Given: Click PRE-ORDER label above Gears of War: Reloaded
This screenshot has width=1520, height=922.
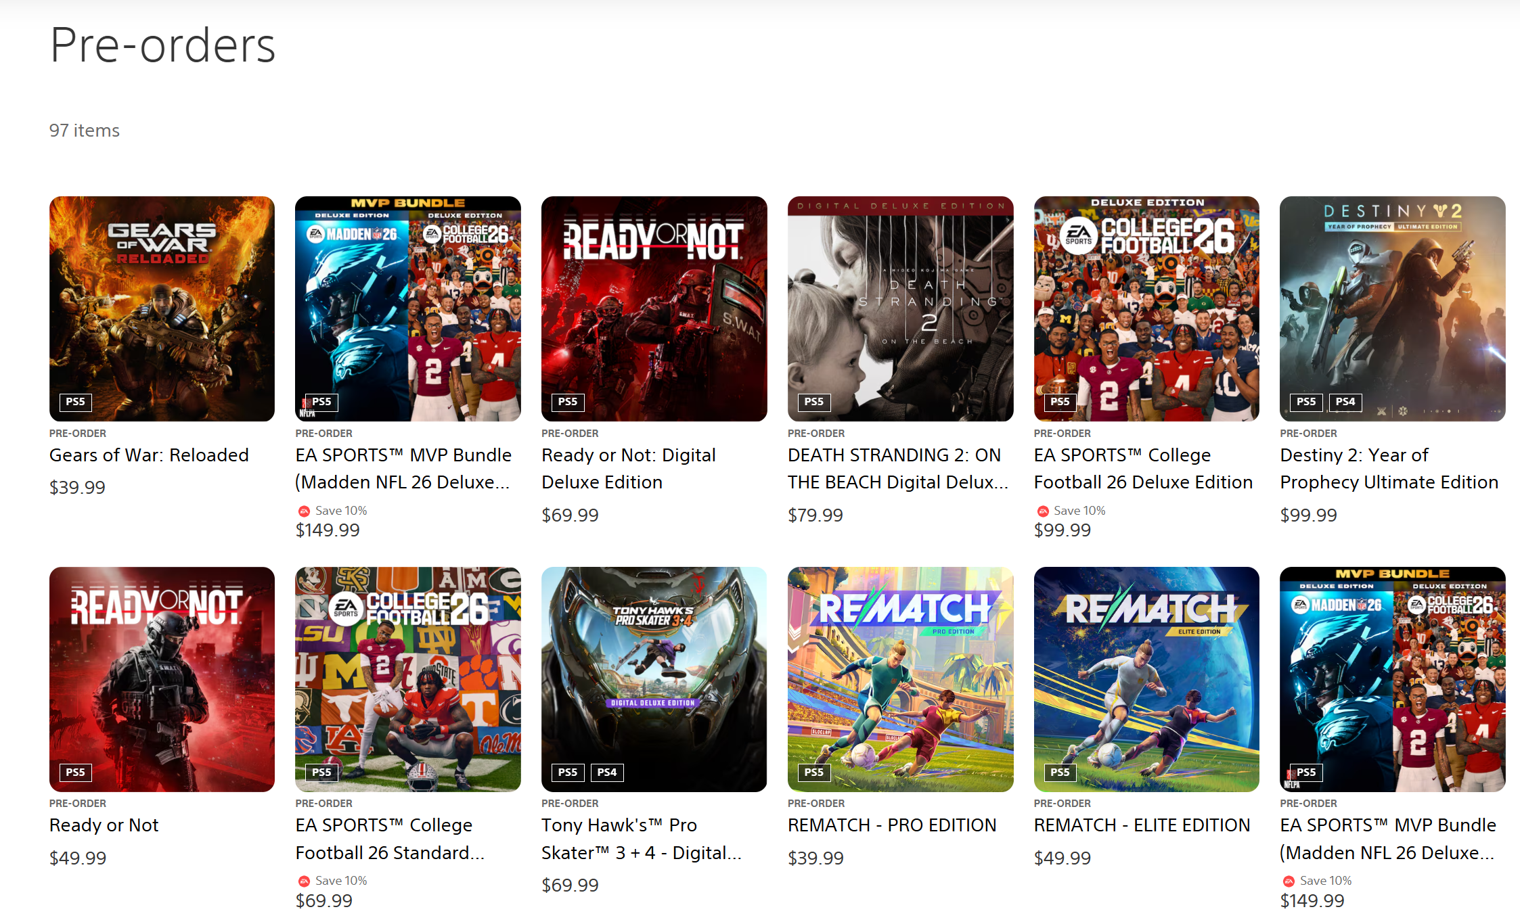Looking at the screenshot, I should [78, 434].
